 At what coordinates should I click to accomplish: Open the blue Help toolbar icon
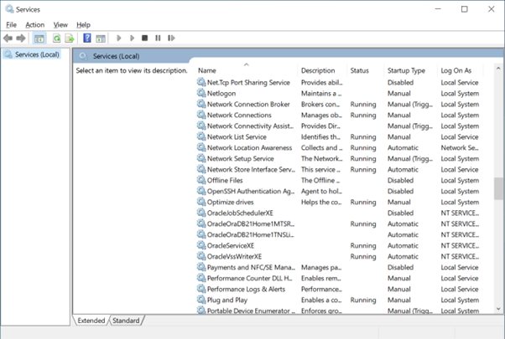point(86,39)
